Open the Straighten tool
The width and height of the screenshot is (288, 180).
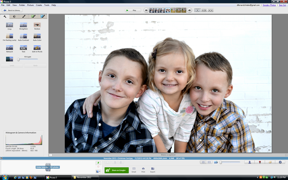click(23, 26)
